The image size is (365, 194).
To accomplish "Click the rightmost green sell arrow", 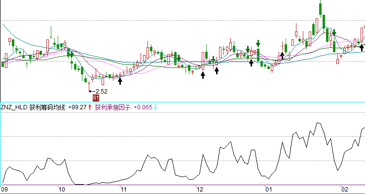I will pos(334,32).
